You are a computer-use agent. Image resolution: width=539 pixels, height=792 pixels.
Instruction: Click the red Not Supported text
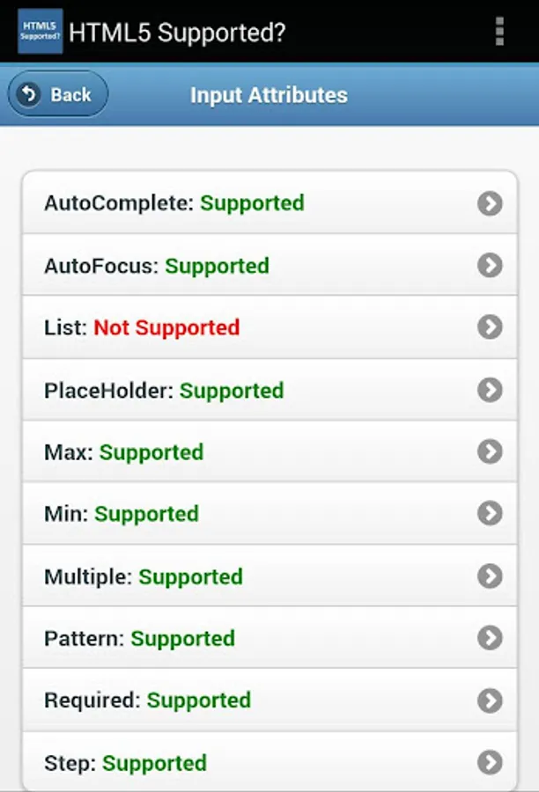point(166,327)
